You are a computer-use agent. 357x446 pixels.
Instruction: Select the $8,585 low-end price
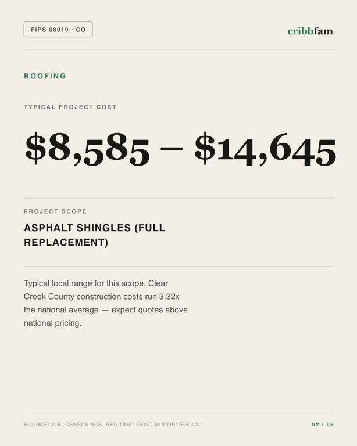87,149
